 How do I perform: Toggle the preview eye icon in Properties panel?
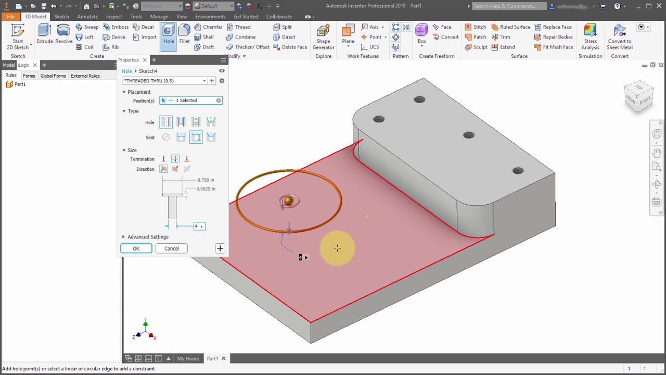(221, 70)
